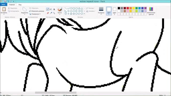The width and height of the screenshot is (171, 96).
Task: Click the Вырезать cut button
Action: pyautogui.click(x=13, y=8)
